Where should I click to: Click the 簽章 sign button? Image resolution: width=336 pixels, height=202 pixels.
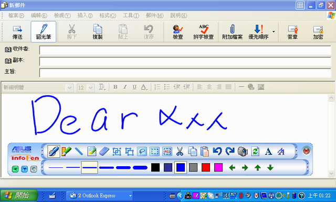tap(292, 32)
